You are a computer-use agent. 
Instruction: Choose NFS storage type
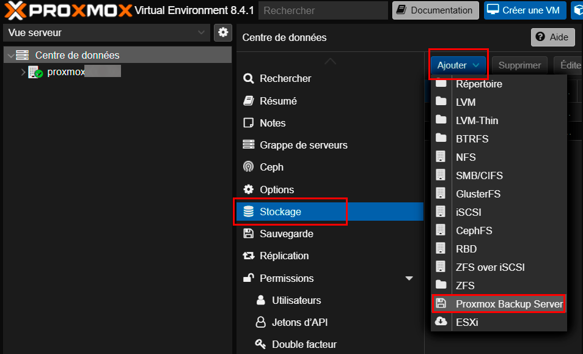point(499,157)
